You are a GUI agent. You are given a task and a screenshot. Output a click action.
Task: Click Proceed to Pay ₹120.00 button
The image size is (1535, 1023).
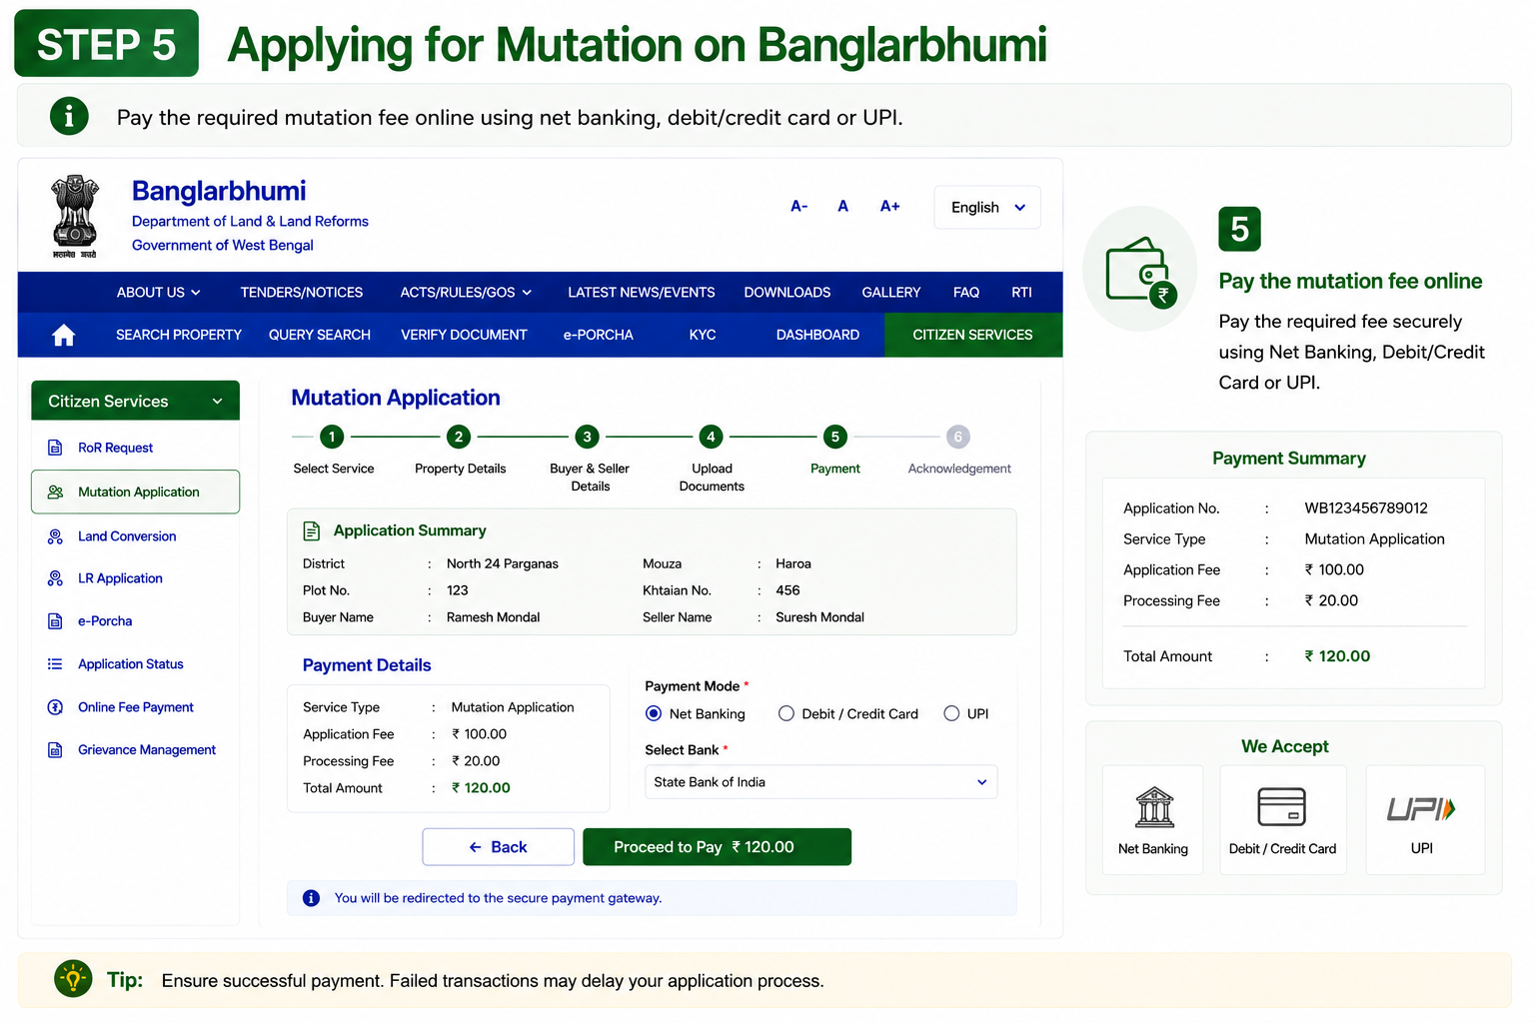point(717,847)
